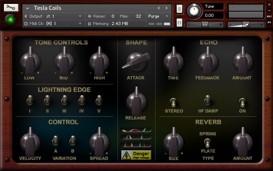Open the instrument name dropdown arrow
This screenshot has height=171, width=273.
coord(27,8)
